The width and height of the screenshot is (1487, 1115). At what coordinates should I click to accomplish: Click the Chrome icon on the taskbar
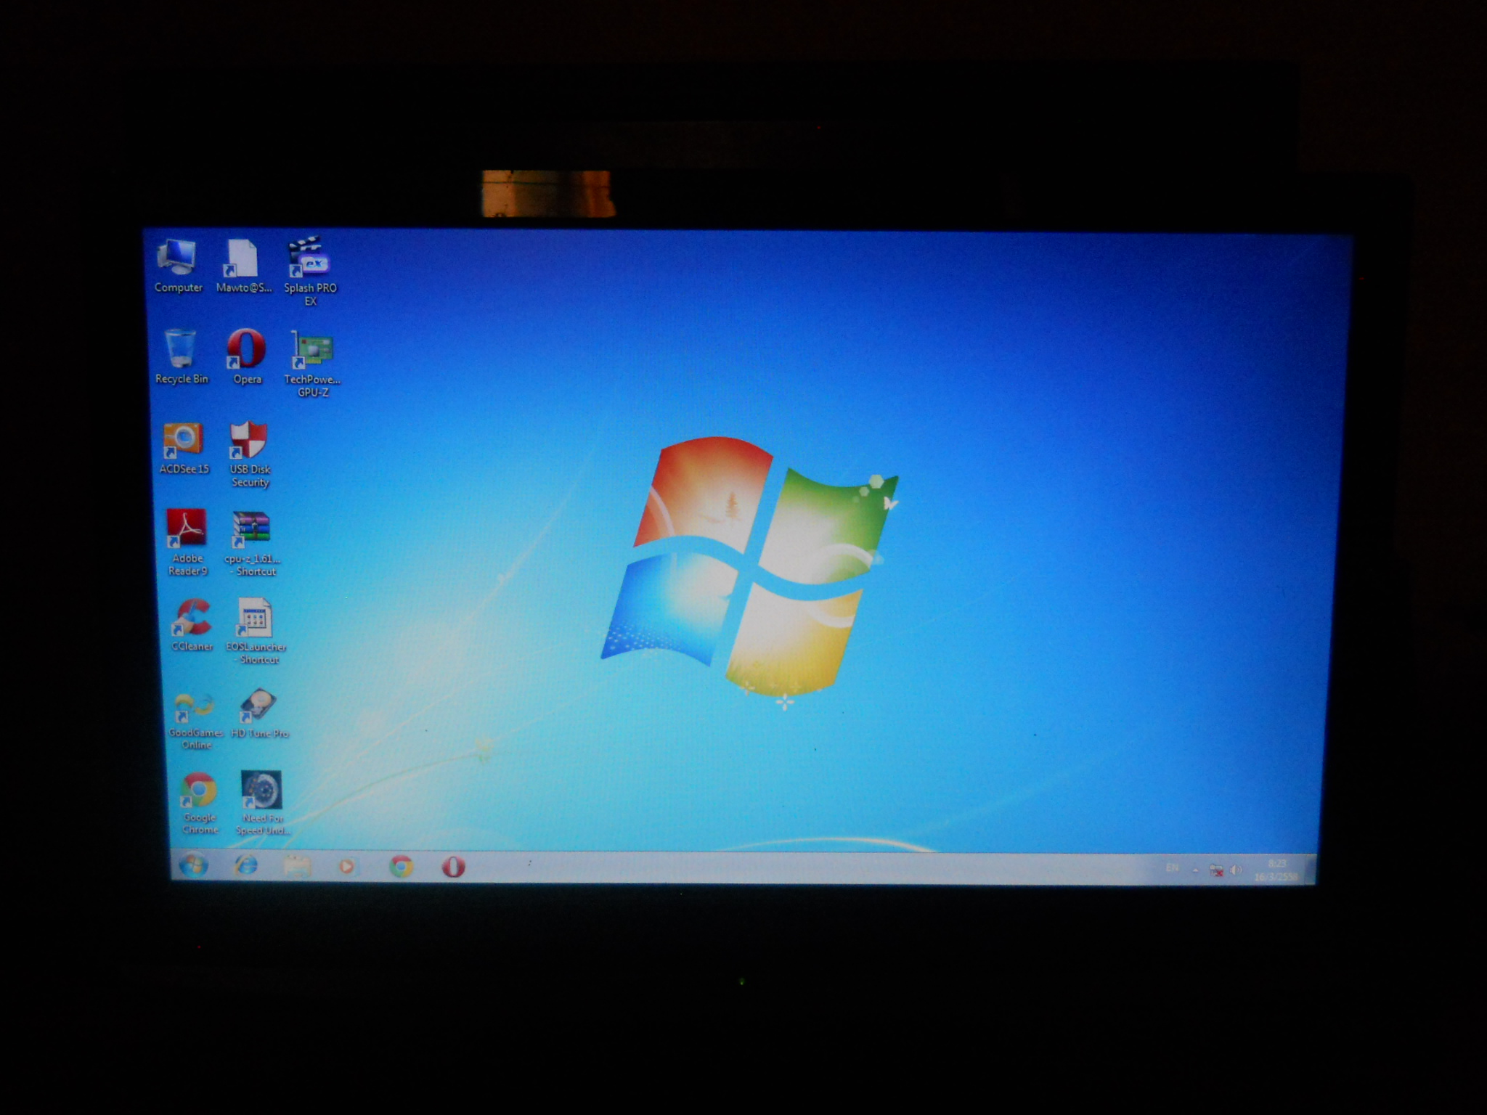pos(401,866)
